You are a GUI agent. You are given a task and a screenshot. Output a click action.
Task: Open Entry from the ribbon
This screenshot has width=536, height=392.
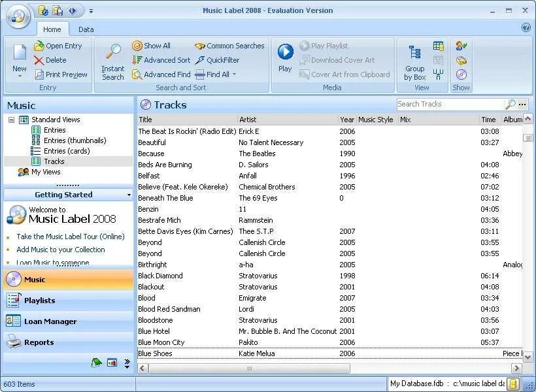[58, 46]
